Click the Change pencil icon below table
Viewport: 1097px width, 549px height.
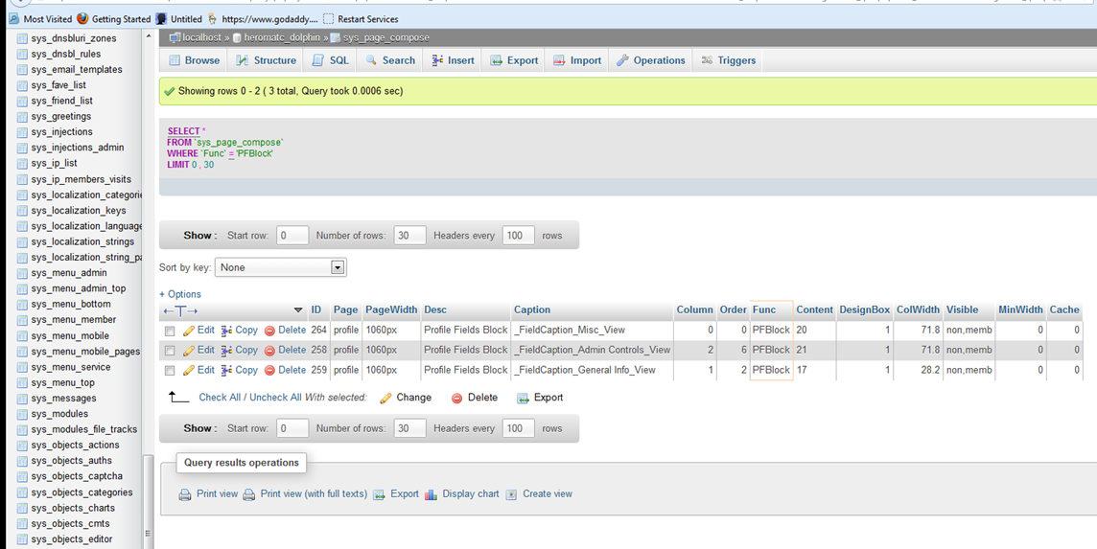[x=385, y=398]
